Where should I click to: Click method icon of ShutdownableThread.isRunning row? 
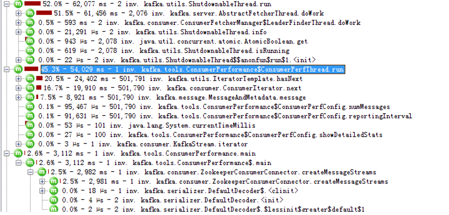pos(30,51)
